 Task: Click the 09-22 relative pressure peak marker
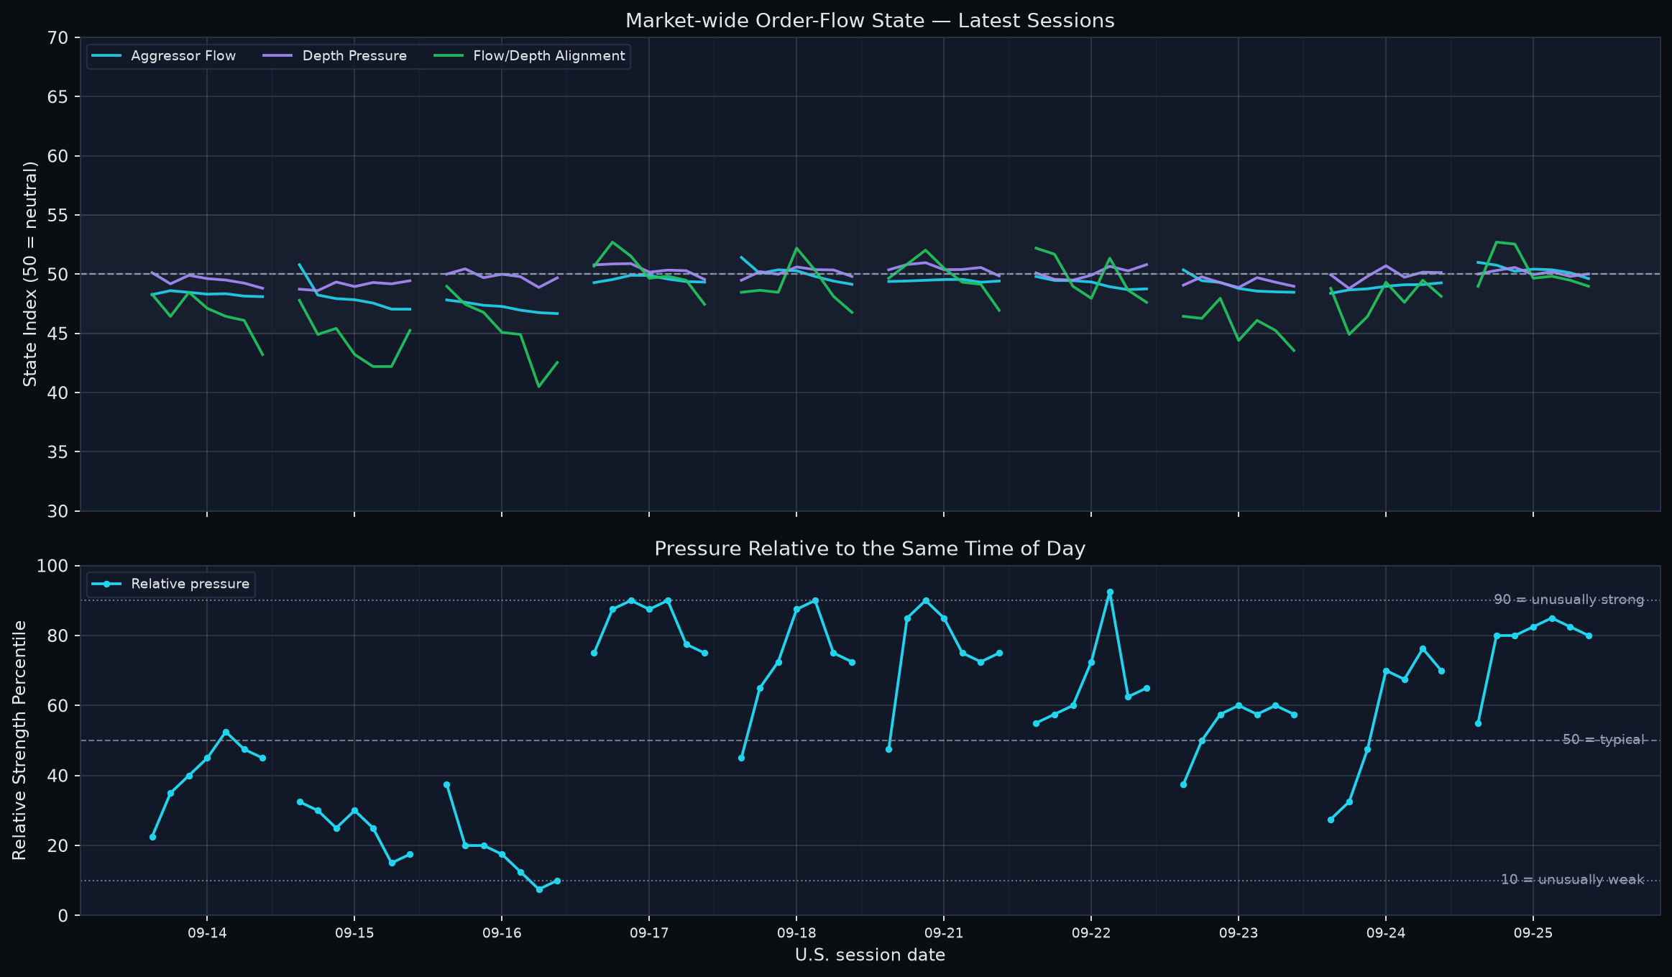tap(1110, 592)
